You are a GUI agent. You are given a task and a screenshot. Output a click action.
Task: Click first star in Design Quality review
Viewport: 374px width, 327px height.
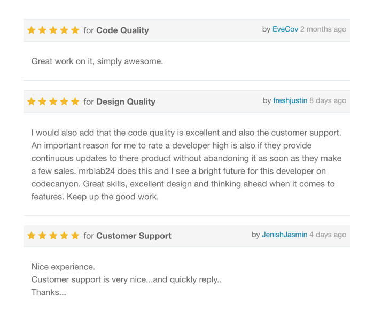pos(32,102)
